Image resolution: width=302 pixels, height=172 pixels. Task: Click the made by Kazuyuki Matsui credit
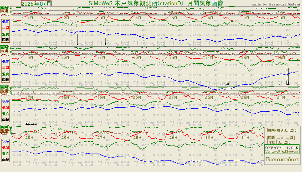pos(275,4)
